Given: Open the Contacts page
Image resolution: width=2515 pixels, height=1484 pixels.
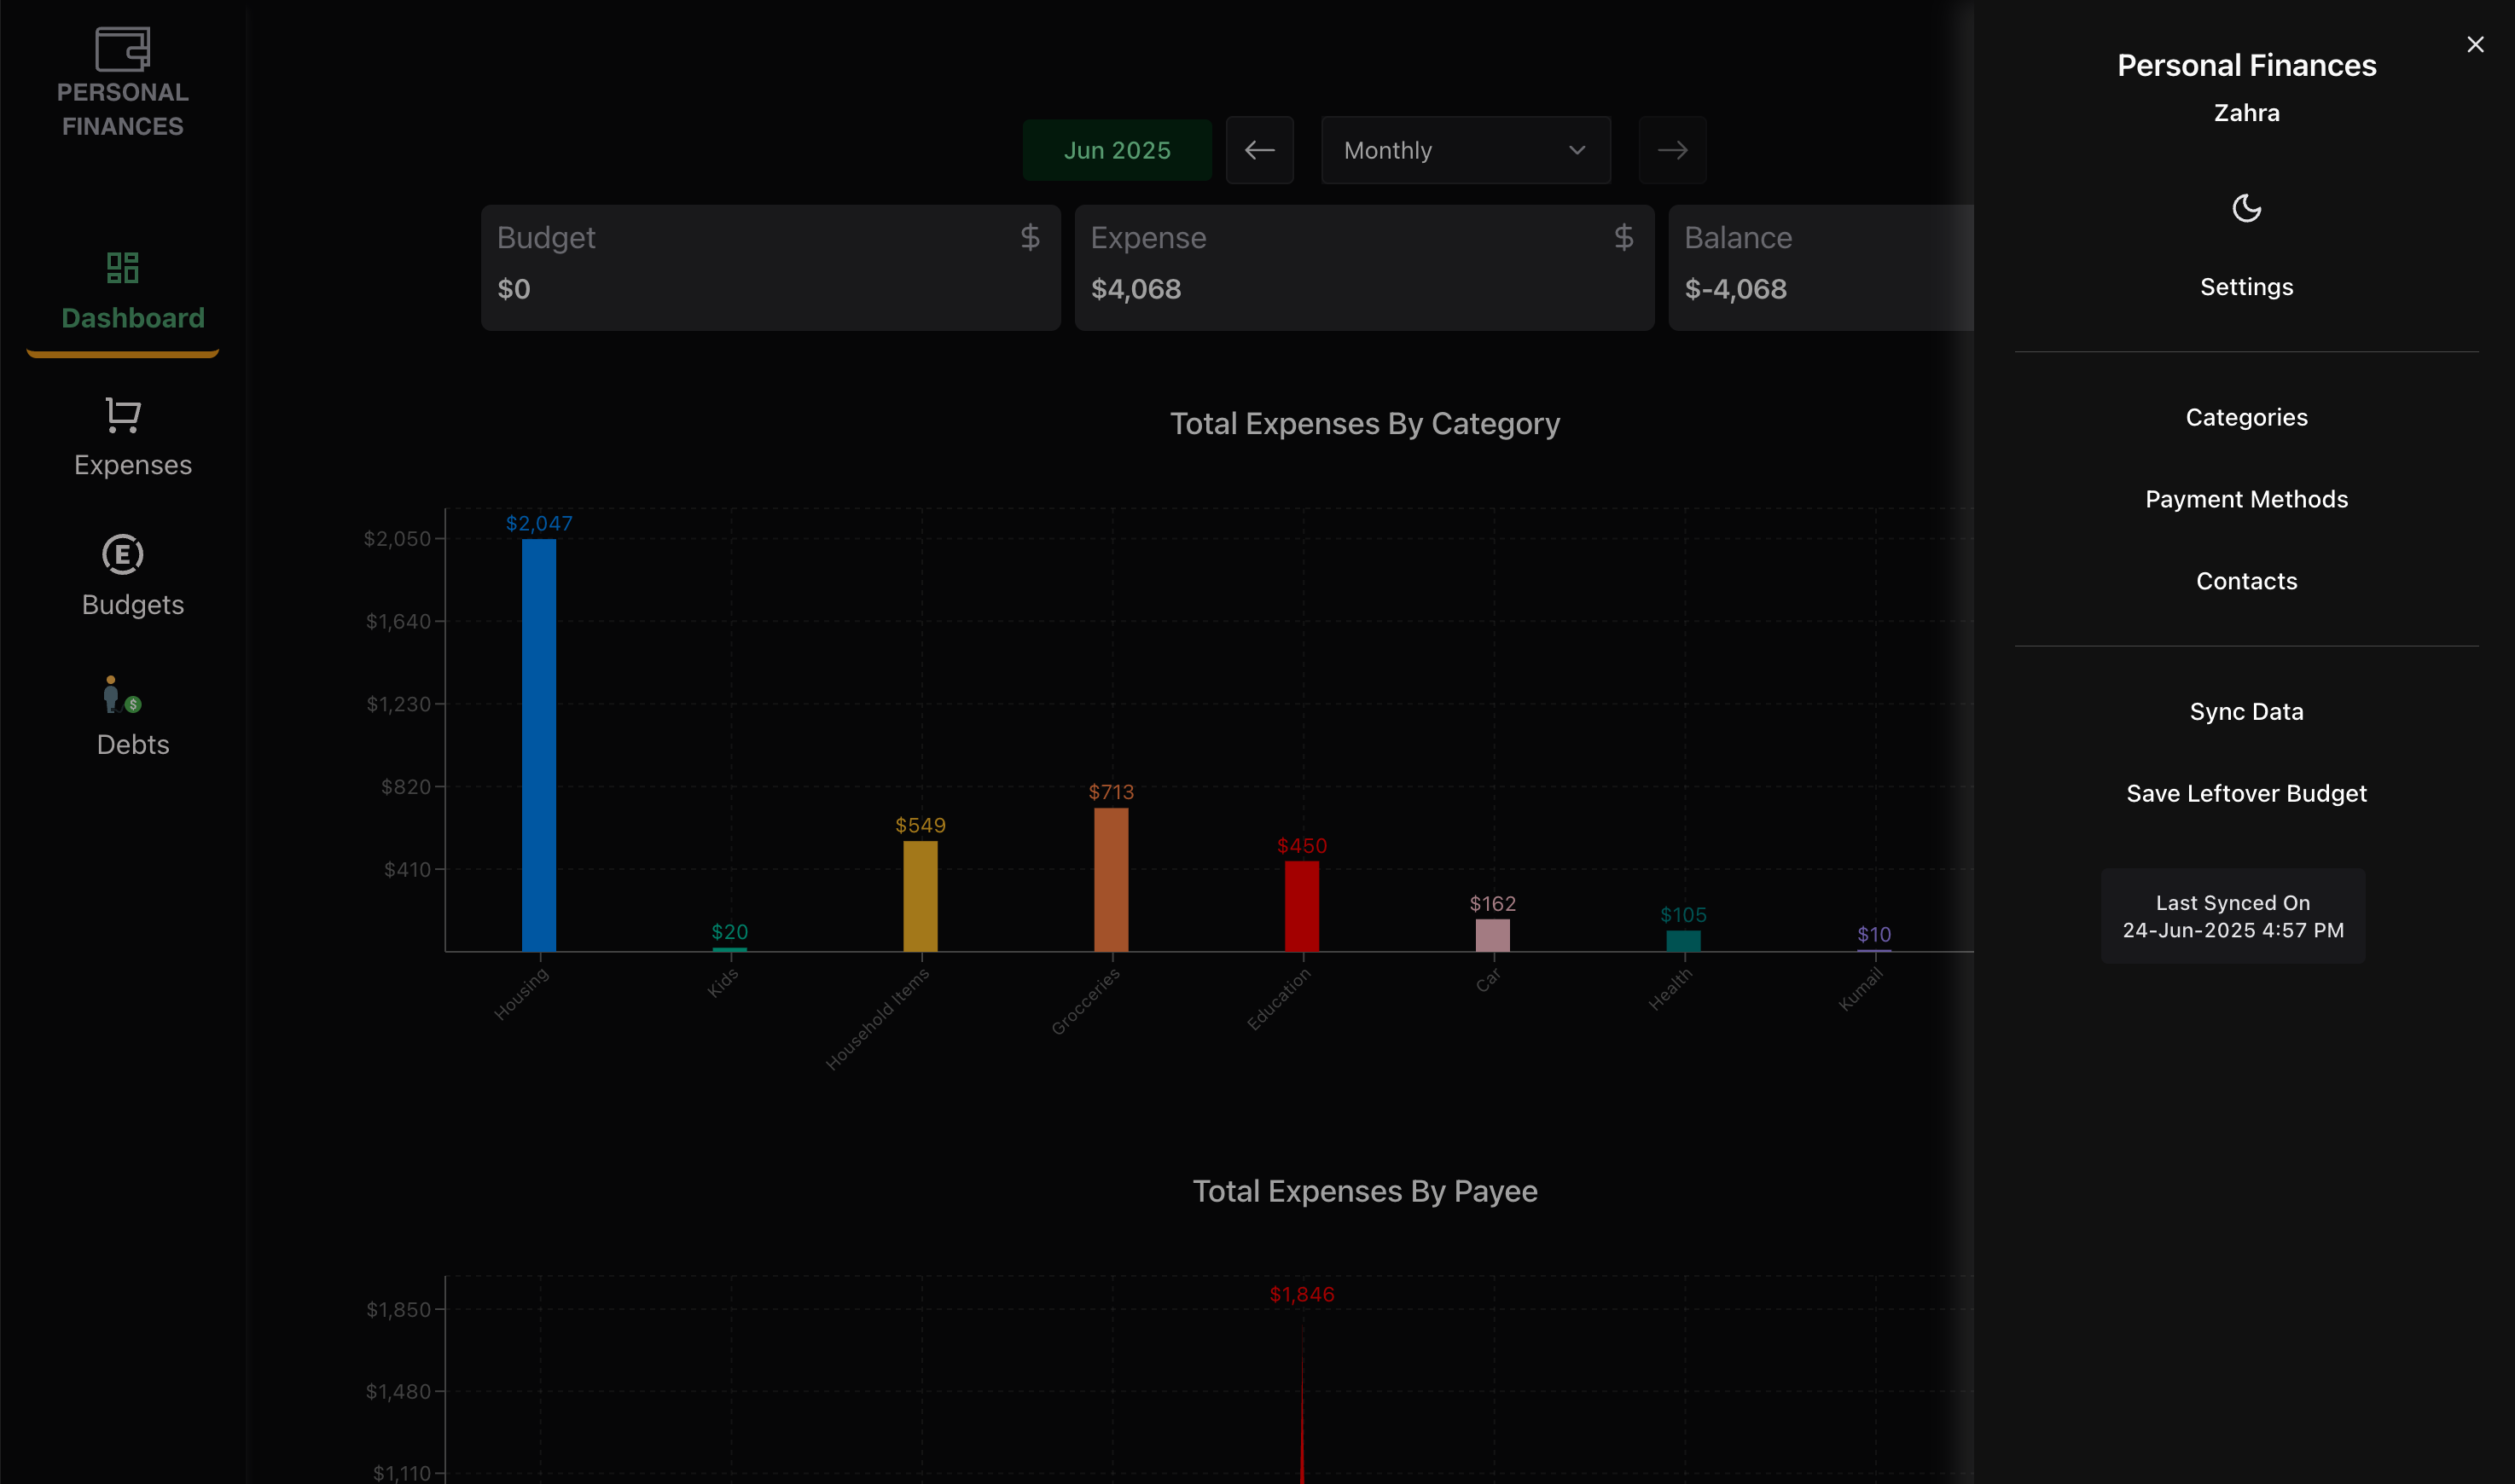Looking at the screenshot, I should pyautogui.click(x=2246, y=580).
